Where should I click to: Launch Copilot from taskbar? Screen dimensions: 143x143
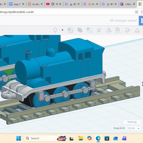(x=90, y=138)
